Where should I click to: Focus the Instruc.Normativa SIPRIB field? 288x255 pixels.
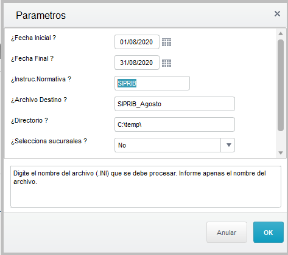pyautogui.click(x=152, y=83)
